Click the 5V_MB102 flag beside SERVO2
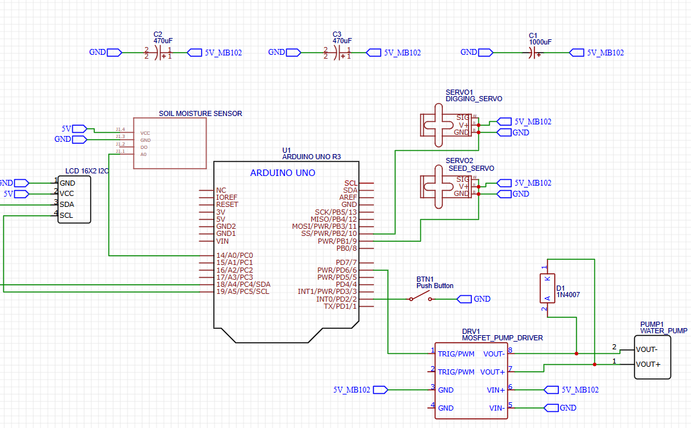Image resolution: width=691 pixels, height=428 pixels. coord(504,183)
